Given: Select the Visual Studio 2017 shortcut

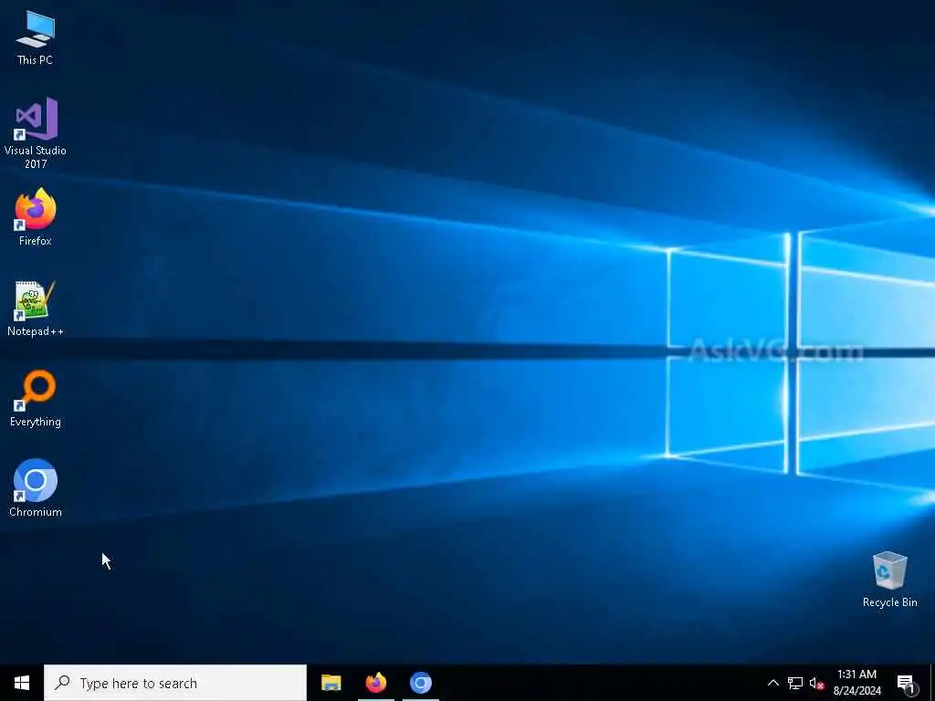Looking at the screenshot, I should coord(36,132).
